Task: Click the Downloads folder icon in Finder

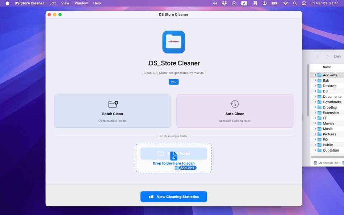Action: pos(319,102)
